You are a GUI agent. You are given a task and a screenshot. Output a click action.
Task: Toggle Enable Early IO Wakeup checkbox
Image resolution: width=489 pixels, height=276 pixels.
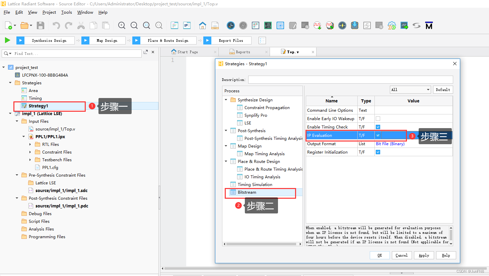click(378, 118)
